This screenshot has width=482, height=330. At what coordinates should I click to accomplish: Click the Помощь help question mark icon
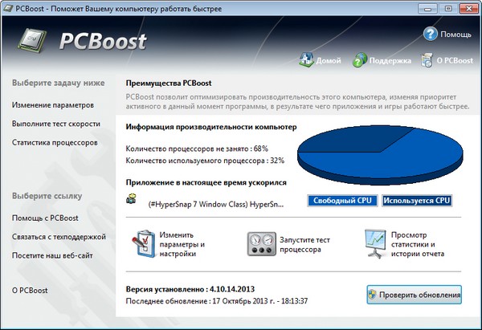tap(430, 34)
